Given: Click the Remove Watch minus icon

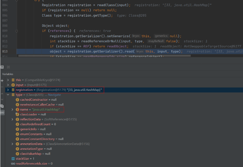Looking at the screenshot, I should point(2,87).
